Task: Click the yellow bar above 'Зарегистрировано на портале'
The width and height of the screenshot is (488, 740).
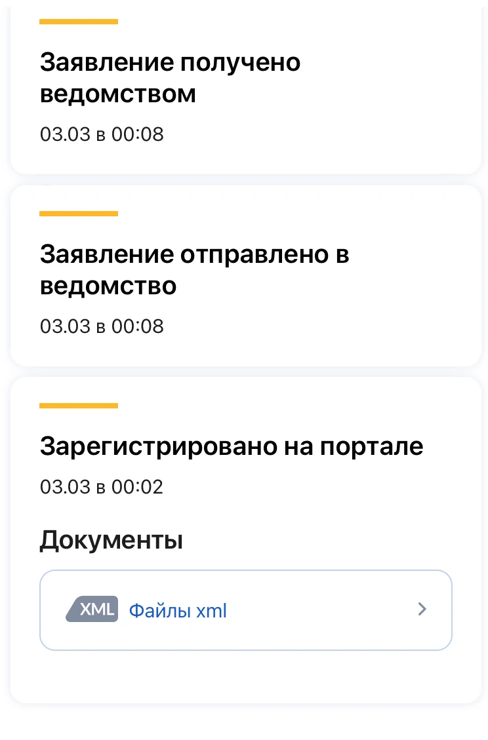Action: (x=79, y=406)
